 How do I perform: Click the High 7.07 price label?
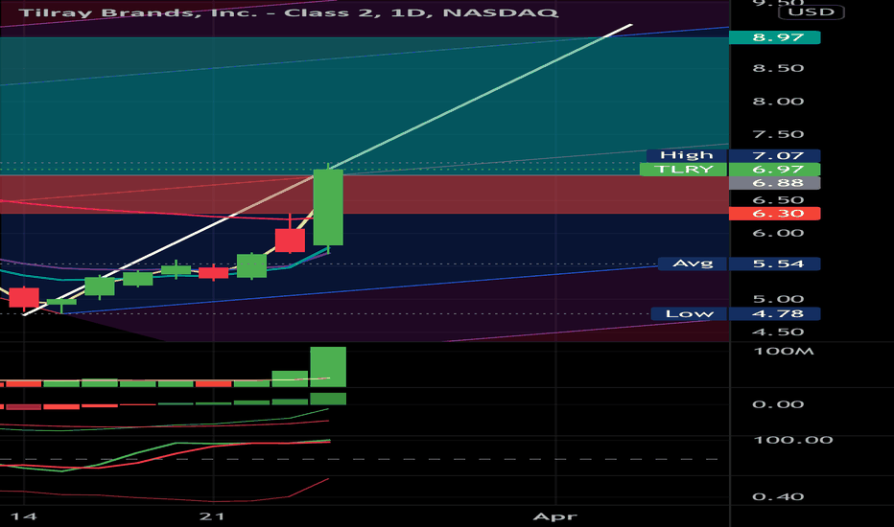[x=733, y=155]
